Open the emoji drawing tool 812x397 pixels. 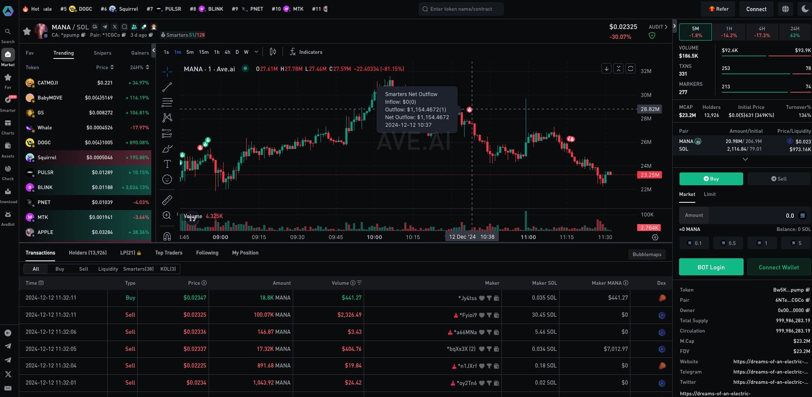pos(167,179)
